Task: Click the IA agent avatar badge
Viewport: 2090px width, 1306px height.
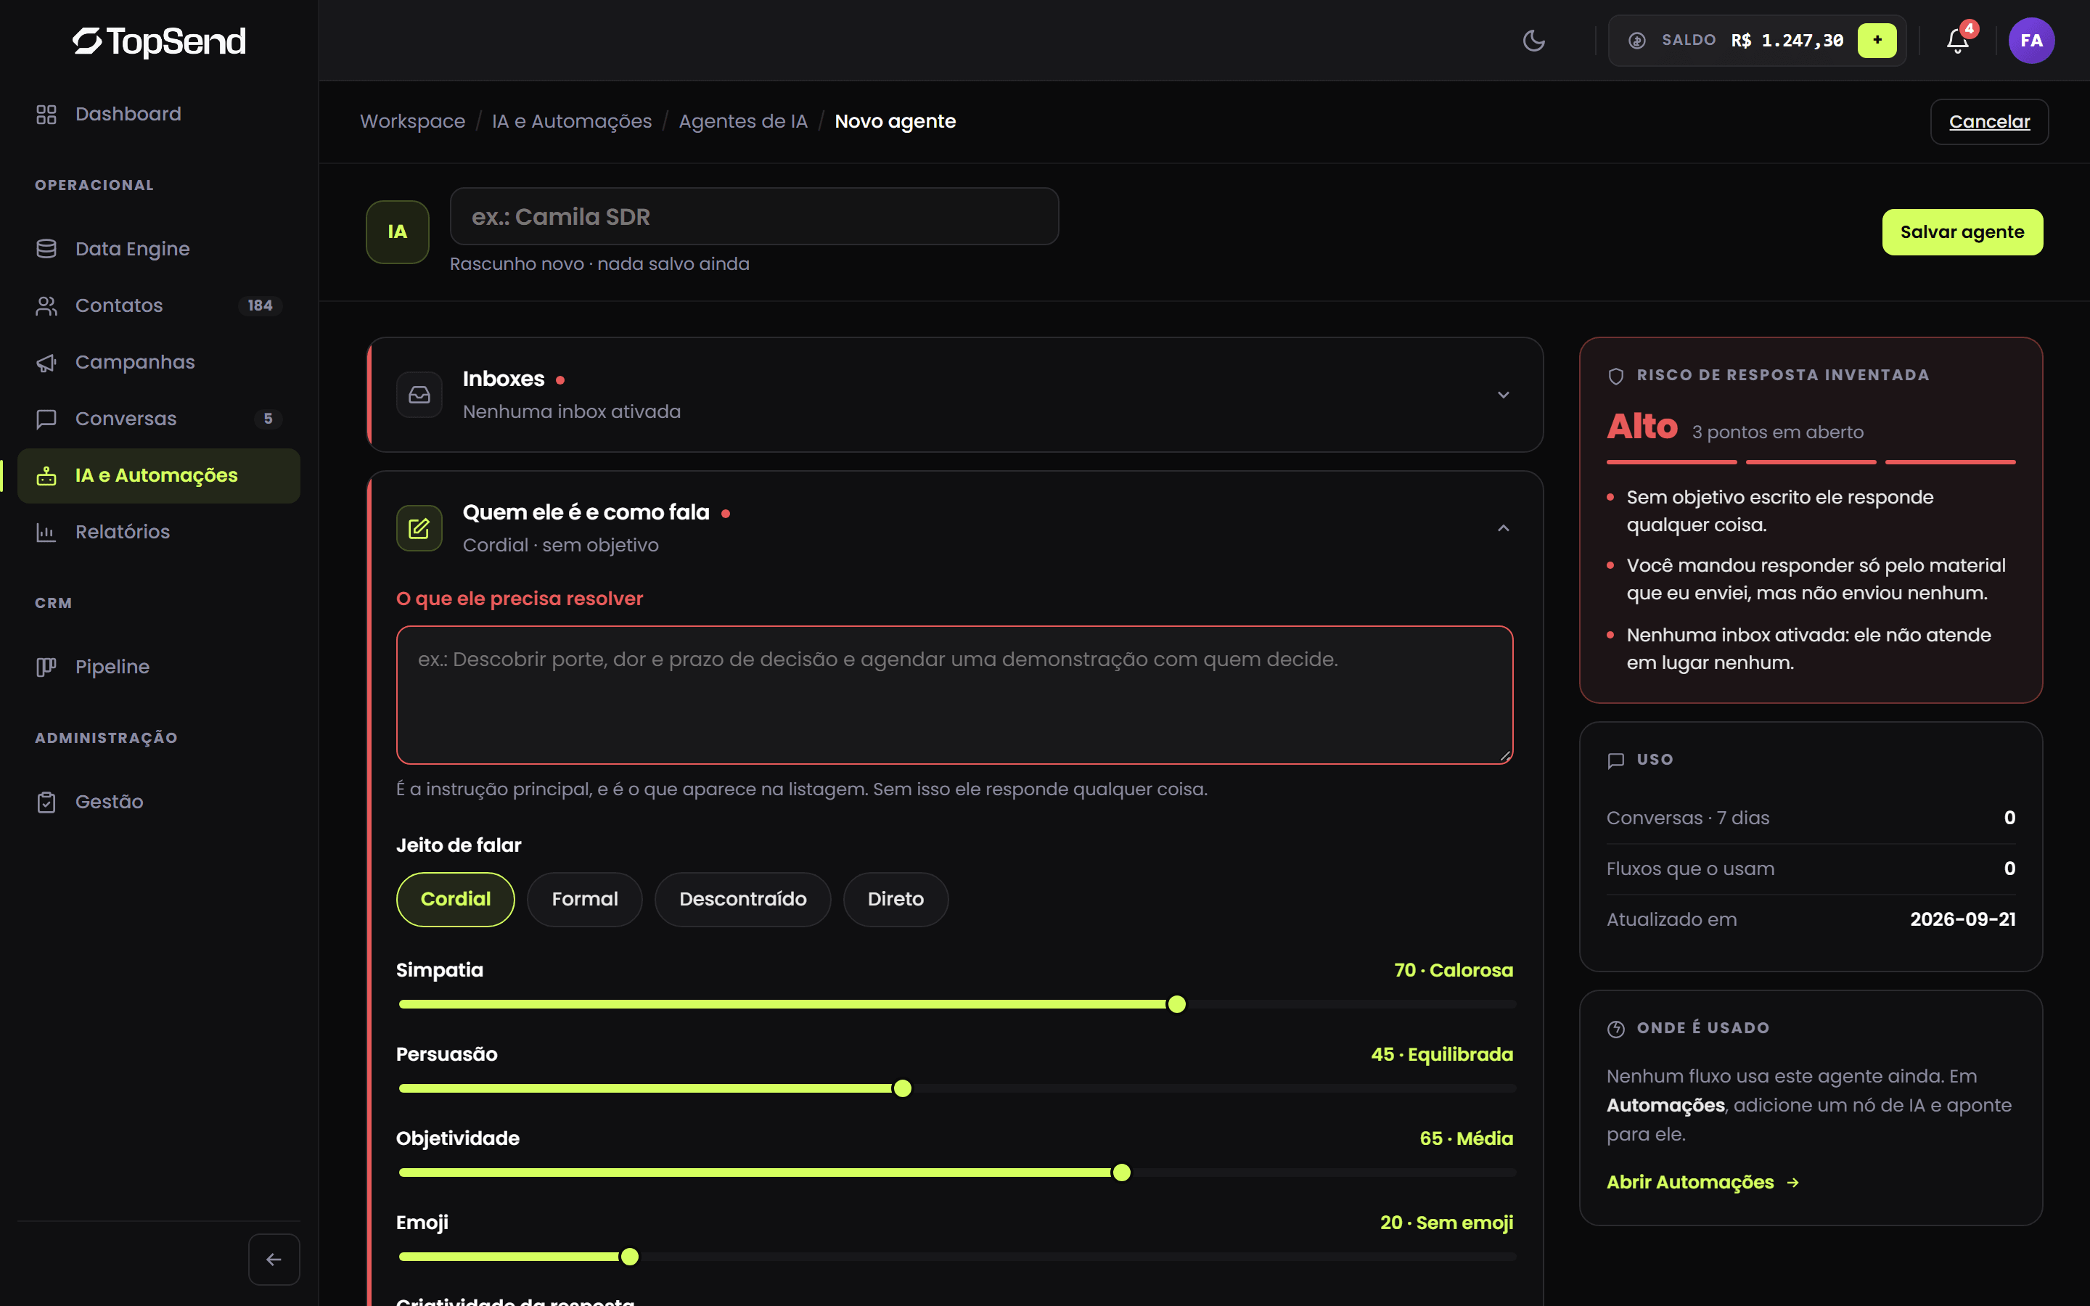Action: (397, 231)
